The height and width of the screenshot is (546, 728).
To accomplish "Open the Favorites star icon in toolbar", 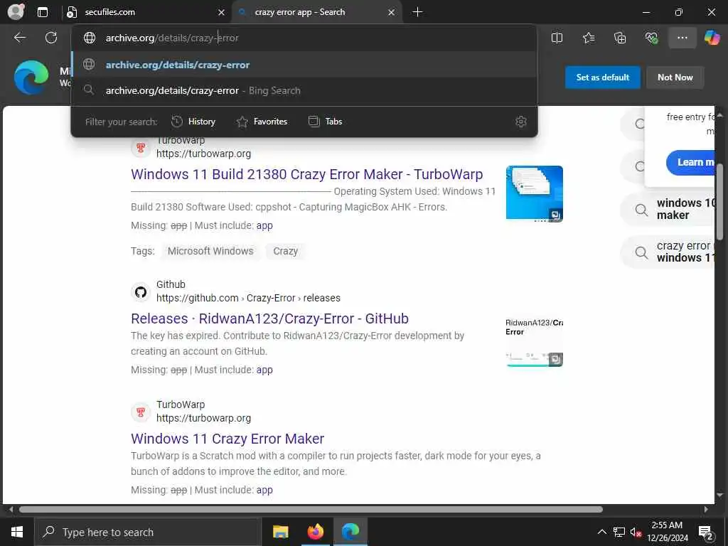I will (588, 38).
